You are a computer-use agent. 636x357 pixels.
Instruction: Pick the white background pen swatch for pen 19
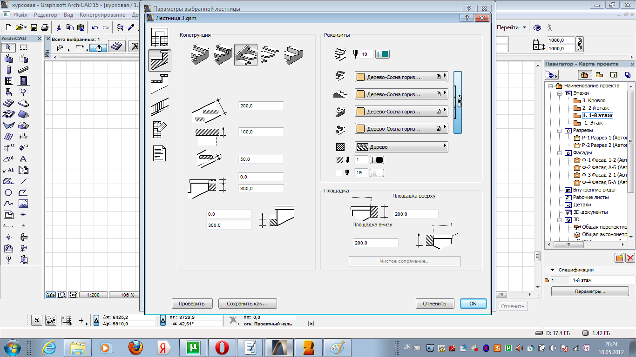(x=377, y=173)
